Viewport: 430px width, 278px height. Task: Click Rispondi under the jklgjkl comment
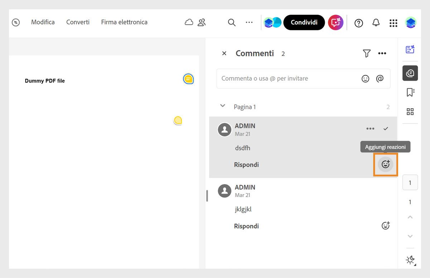pos(246,226)
